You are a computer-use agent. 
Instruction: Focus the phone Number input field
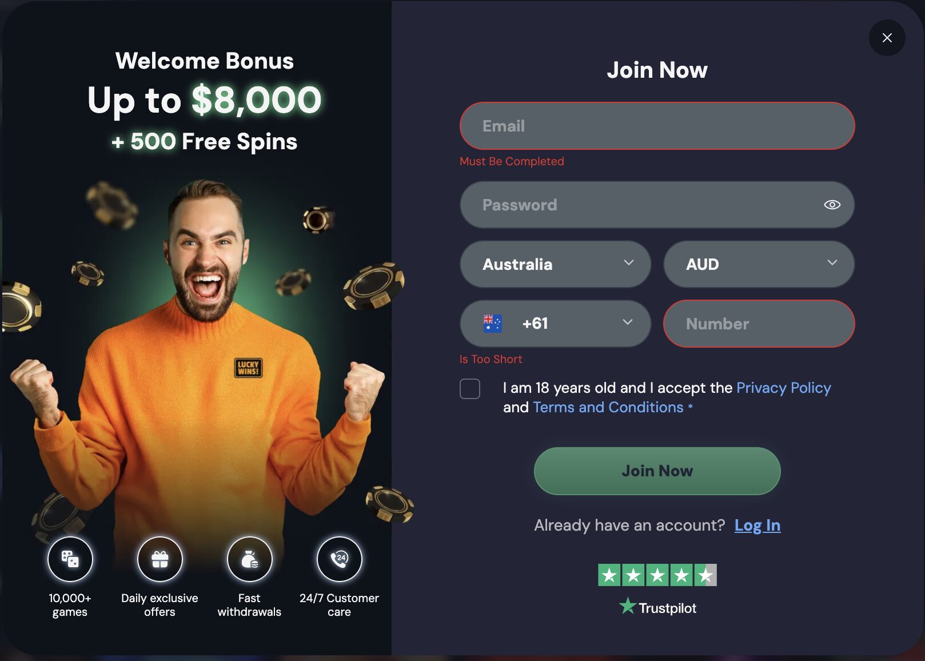pyautogui.click(x=759, y=324)
